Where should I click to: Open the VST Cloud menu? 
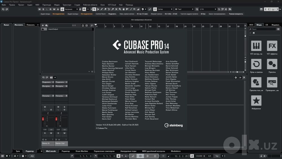(x=112, y=5)
